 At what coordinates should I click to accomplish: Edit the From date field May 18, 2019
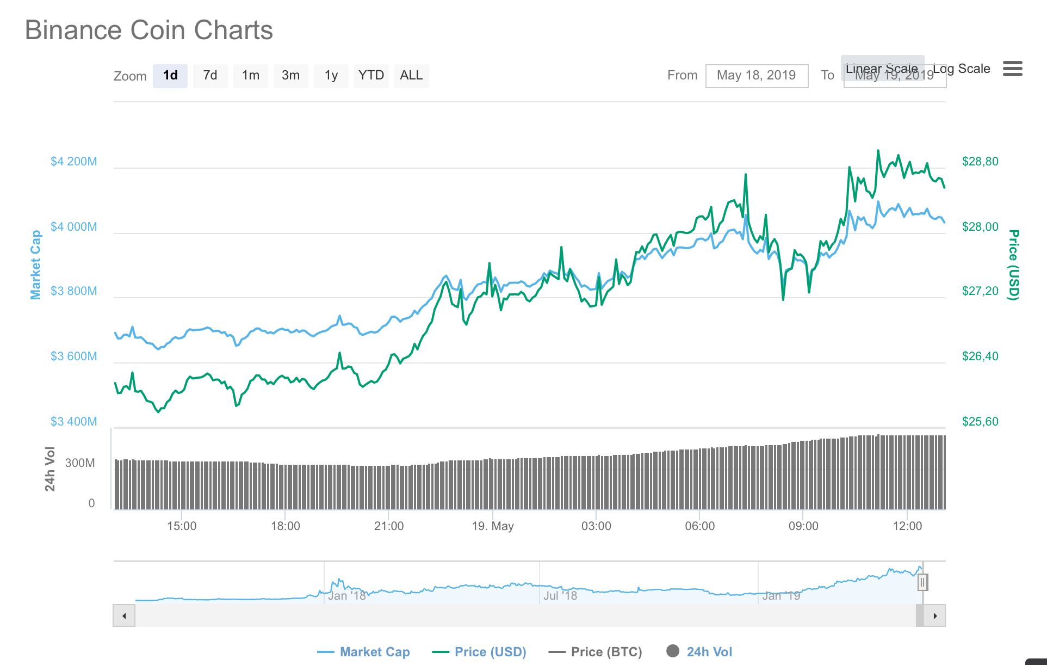(x=757, y=76)
